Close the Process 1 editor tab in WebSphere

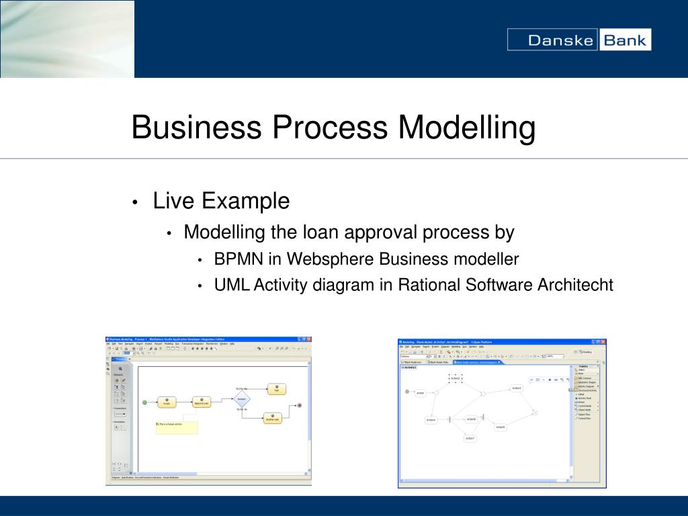pyautogui.click(x=130, y=359)
